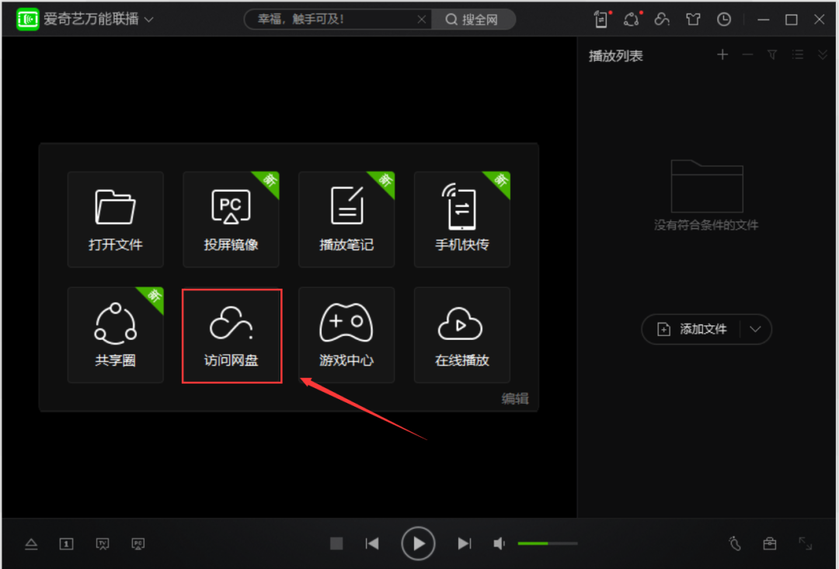
Task: Open the 打开文件 tile
Action: tap(116, 219)
